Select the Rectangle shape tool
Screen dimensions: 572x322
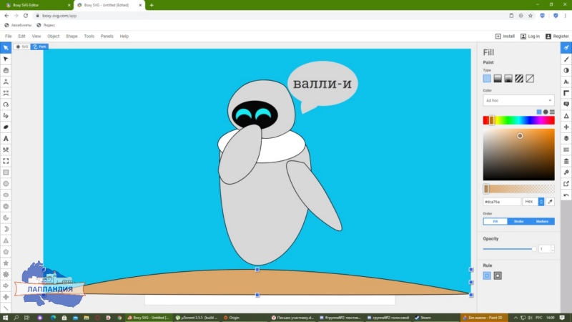click(6, 172)
